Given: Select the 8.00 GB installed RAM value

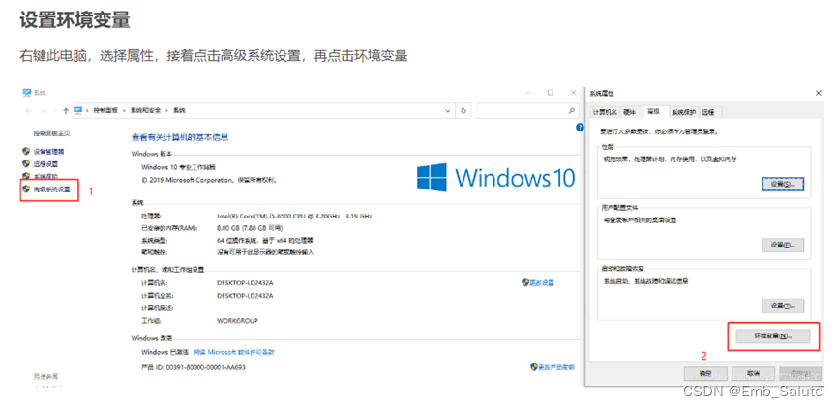Looking at the screenshot, I should point(250,228).
